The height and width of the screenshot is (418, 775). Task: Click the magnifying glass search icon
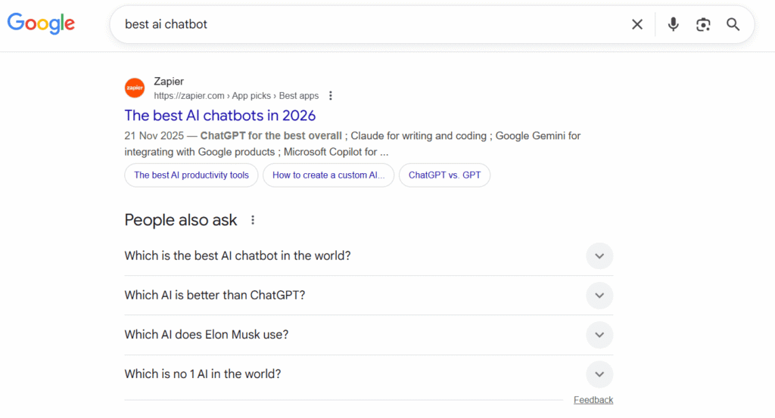click(733, 24)
